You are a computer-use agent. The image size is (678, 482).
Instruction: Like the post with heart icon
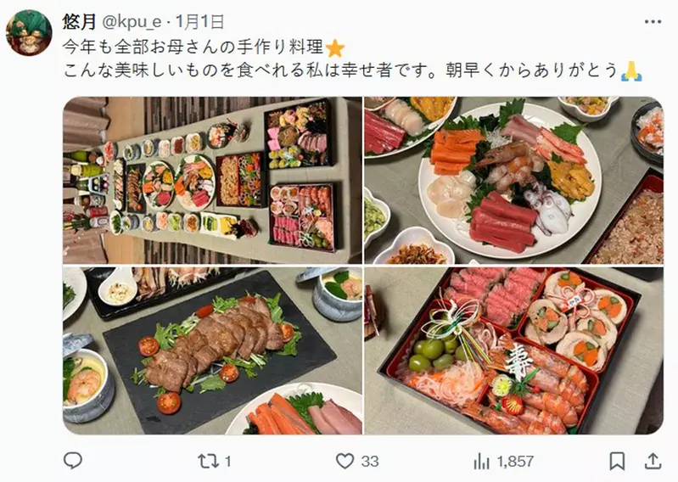coord(345,462)
